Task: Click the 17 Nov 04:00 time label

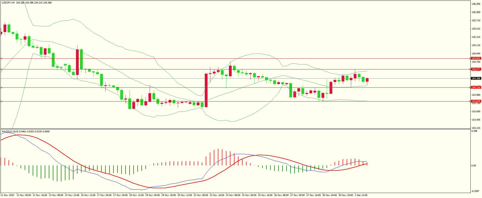Action: pyautogui.click(x=104, y=195)
